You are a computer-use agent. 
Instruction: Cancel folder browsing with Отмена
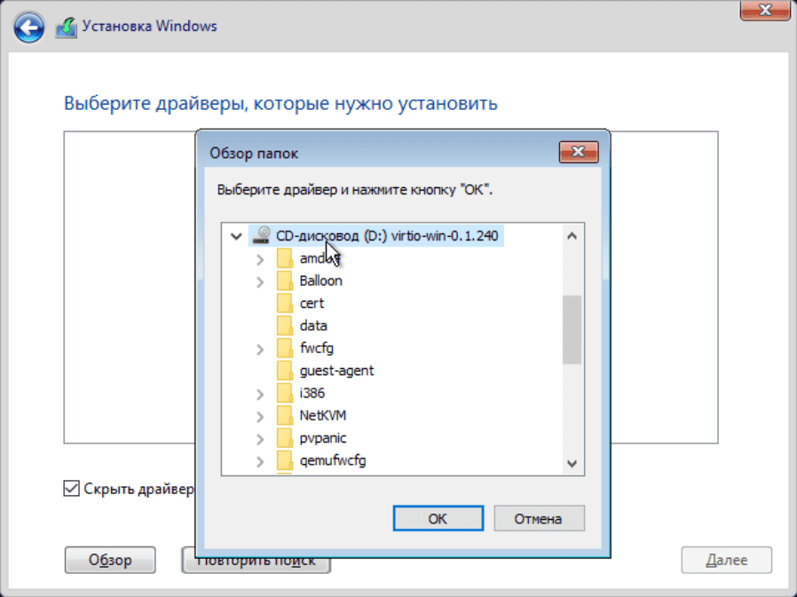(540, 518)
